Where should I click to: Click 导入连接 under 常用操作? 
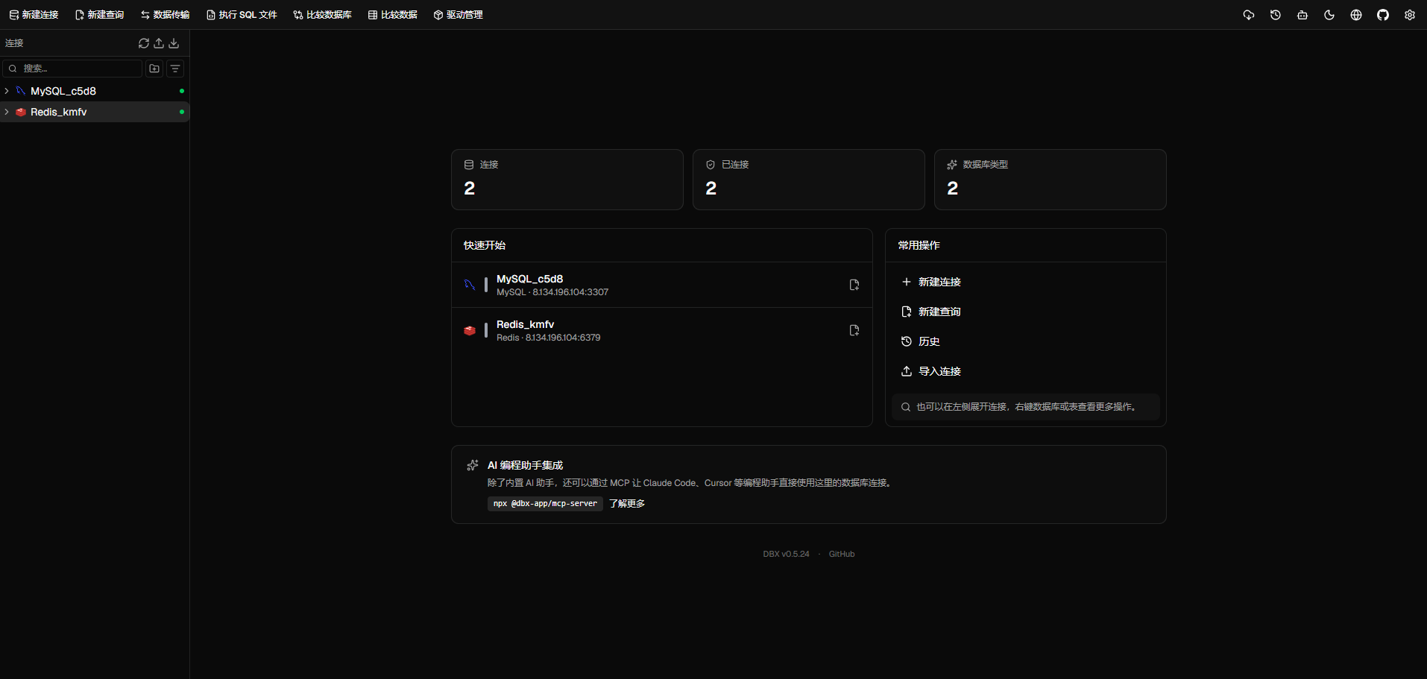(x=1025, y=371)
